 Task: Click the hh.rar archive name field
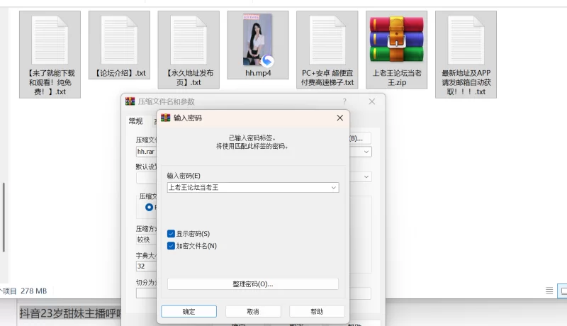coord(146,152)
